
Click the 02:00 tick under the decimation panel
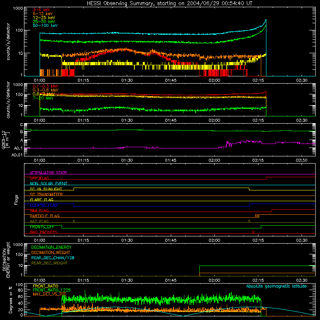pos(214,280)
